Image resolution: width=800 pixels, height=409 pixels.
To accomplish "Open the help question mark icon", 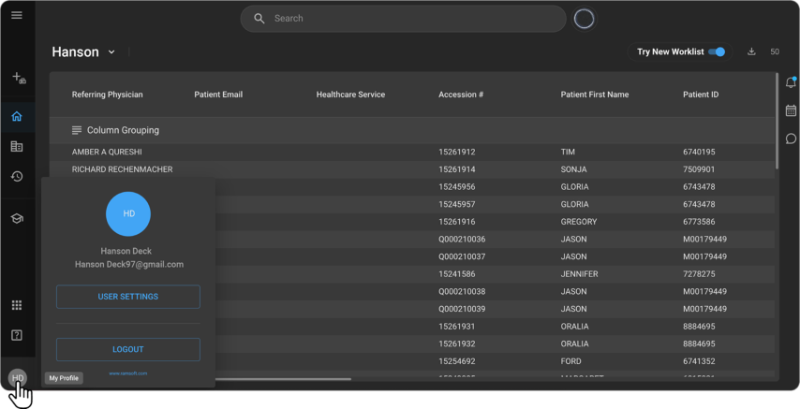I will coord(17,335).
